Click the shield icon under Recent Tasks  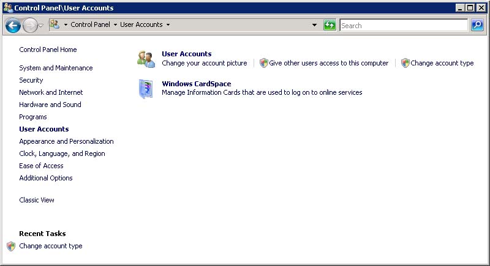click(x=11, y=246)
